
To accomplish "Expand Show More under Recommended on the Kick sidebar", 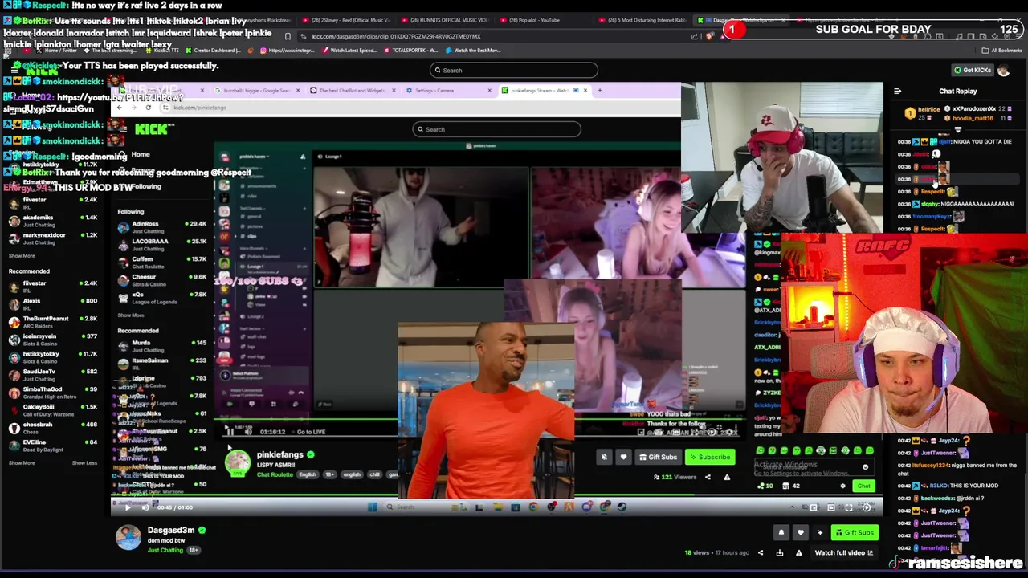I will [22, 462].
